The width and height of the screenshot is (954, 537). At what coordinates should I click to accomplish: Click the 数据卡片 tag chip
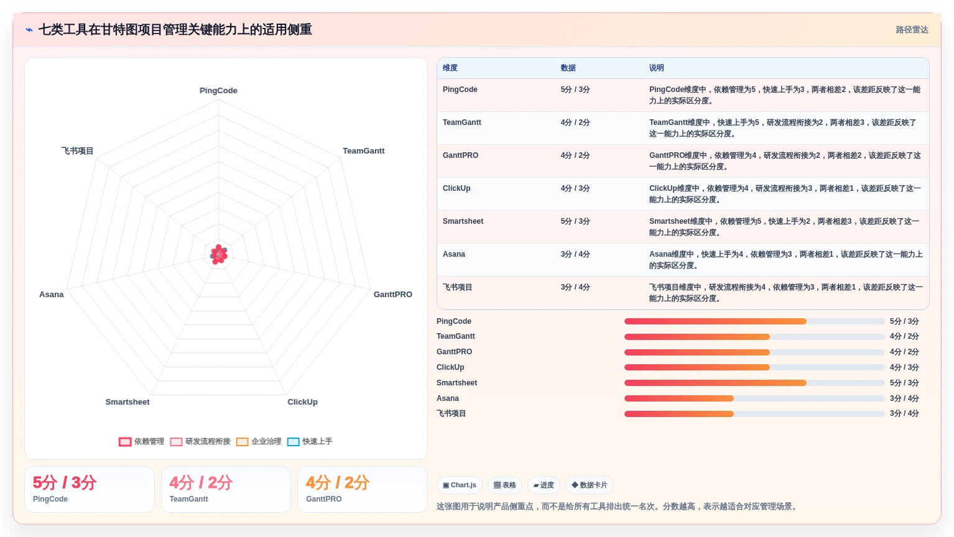coord(590,485)
